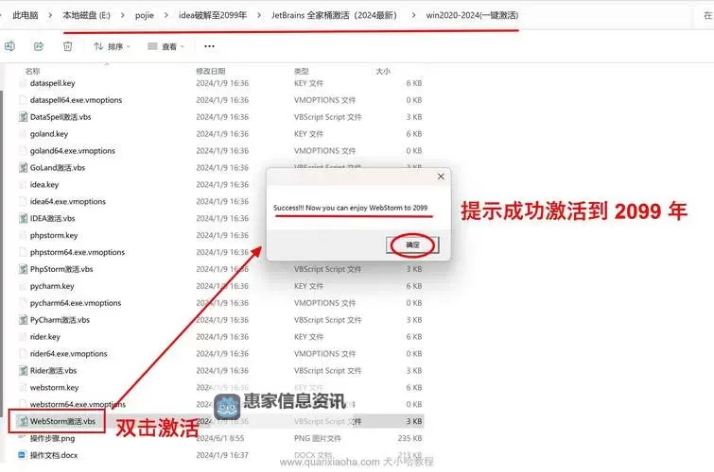Open the 排序 sort dropdown
714x472 pixels.
112,46
